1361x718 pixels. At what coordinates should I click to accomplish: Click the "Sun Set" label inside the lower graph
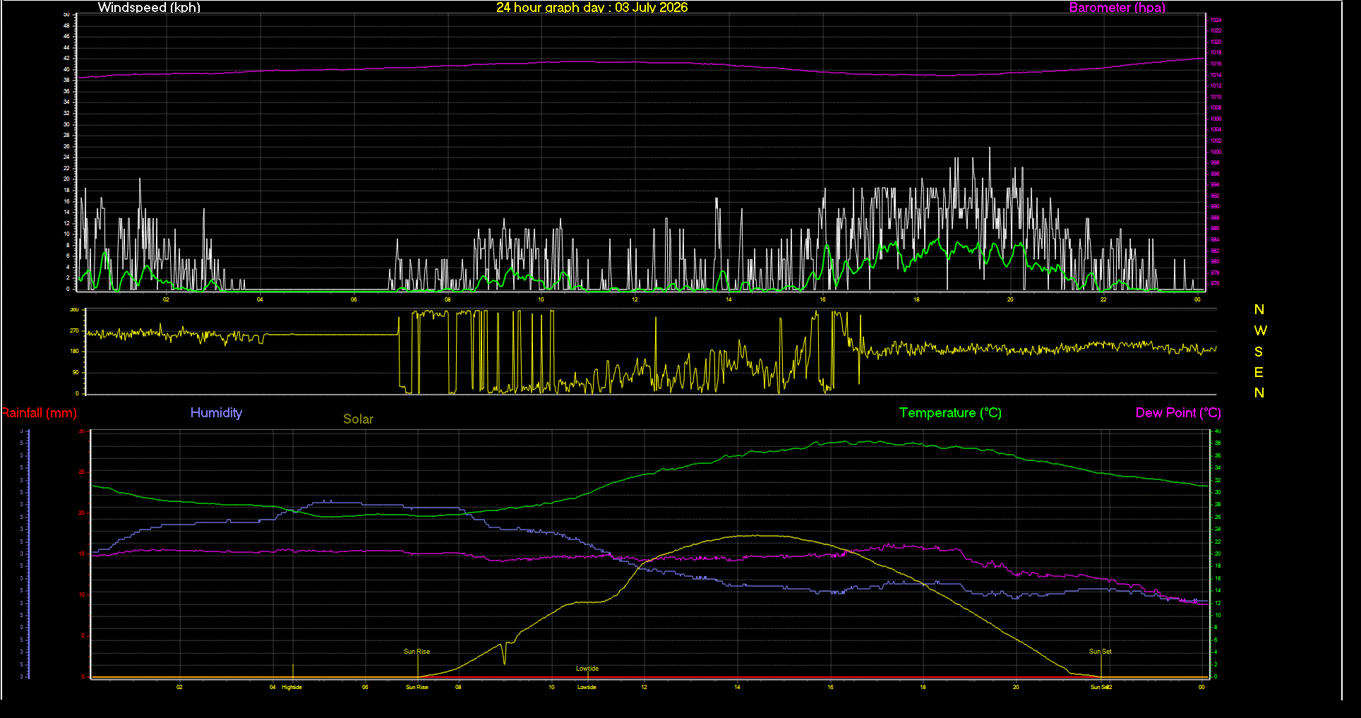(x=1101, y=652)
